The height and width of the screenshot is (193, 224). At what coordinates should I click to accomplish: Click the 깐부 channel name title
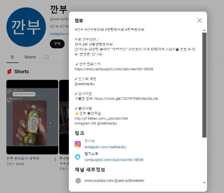(x=59, y=9)
